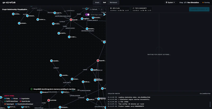The width and height of the screenshot is (212, 109).
Task: Click the red Hyperkit node near Refresh
Action: (71, 20)
